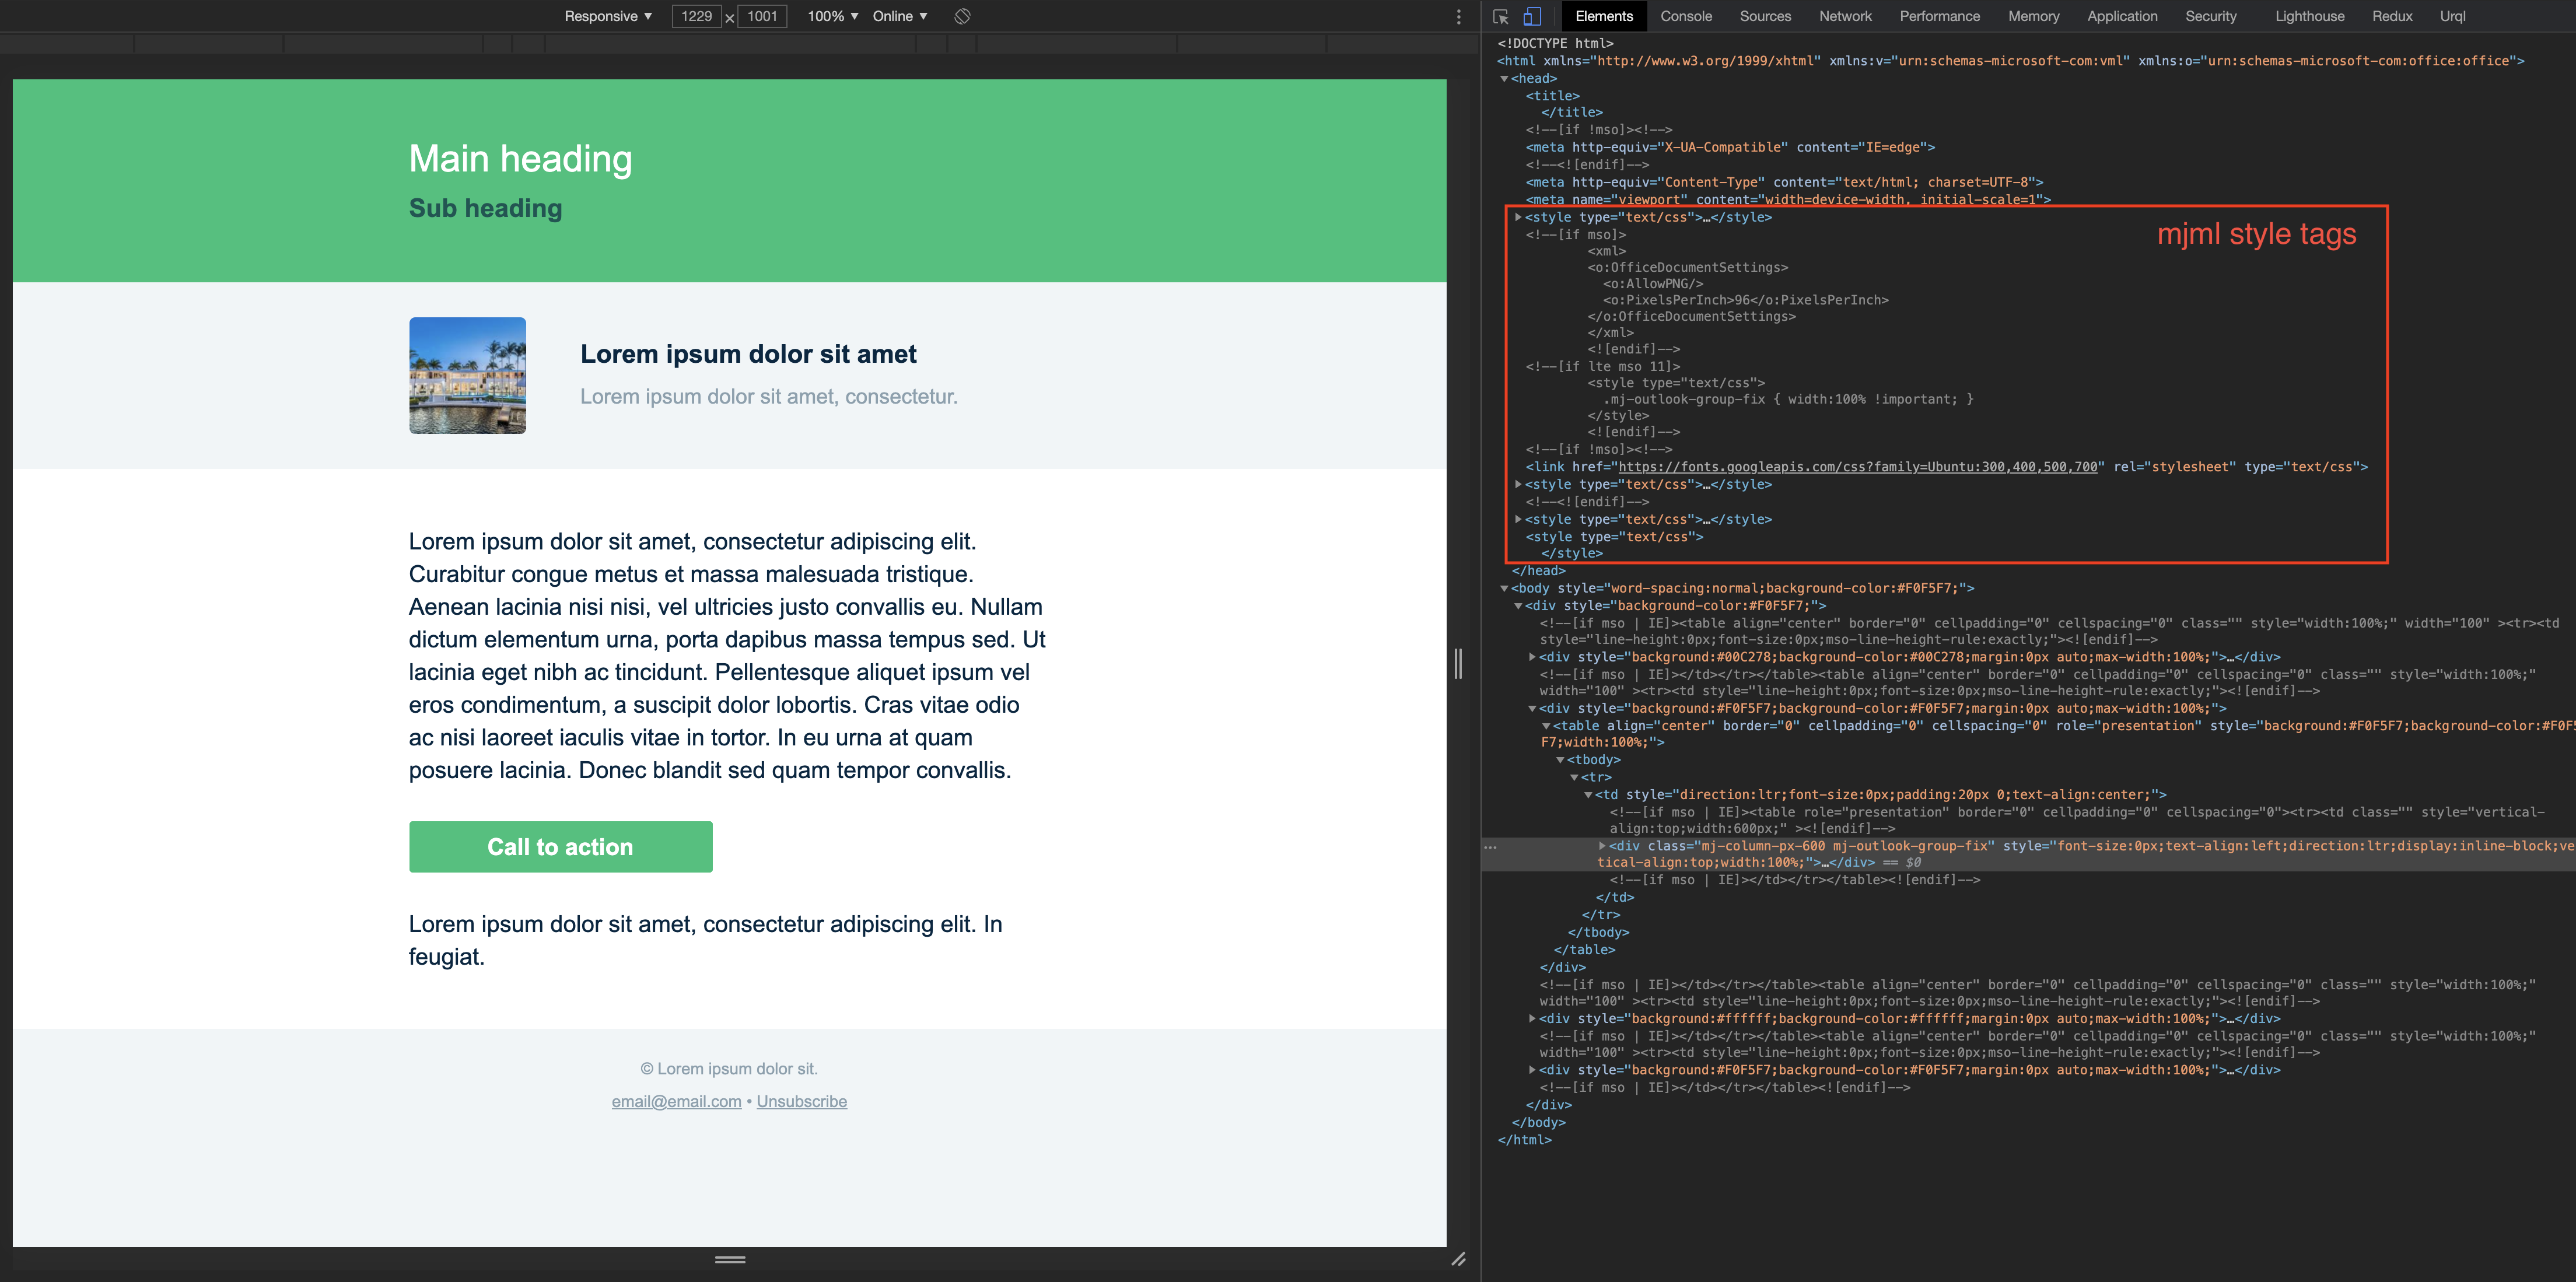Click the Unsubscribe link

[x=801, y=1101]
